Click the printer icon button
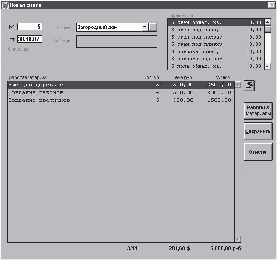Image resolution: width=277 pixels, height=260 pixels. click(249, 85)
